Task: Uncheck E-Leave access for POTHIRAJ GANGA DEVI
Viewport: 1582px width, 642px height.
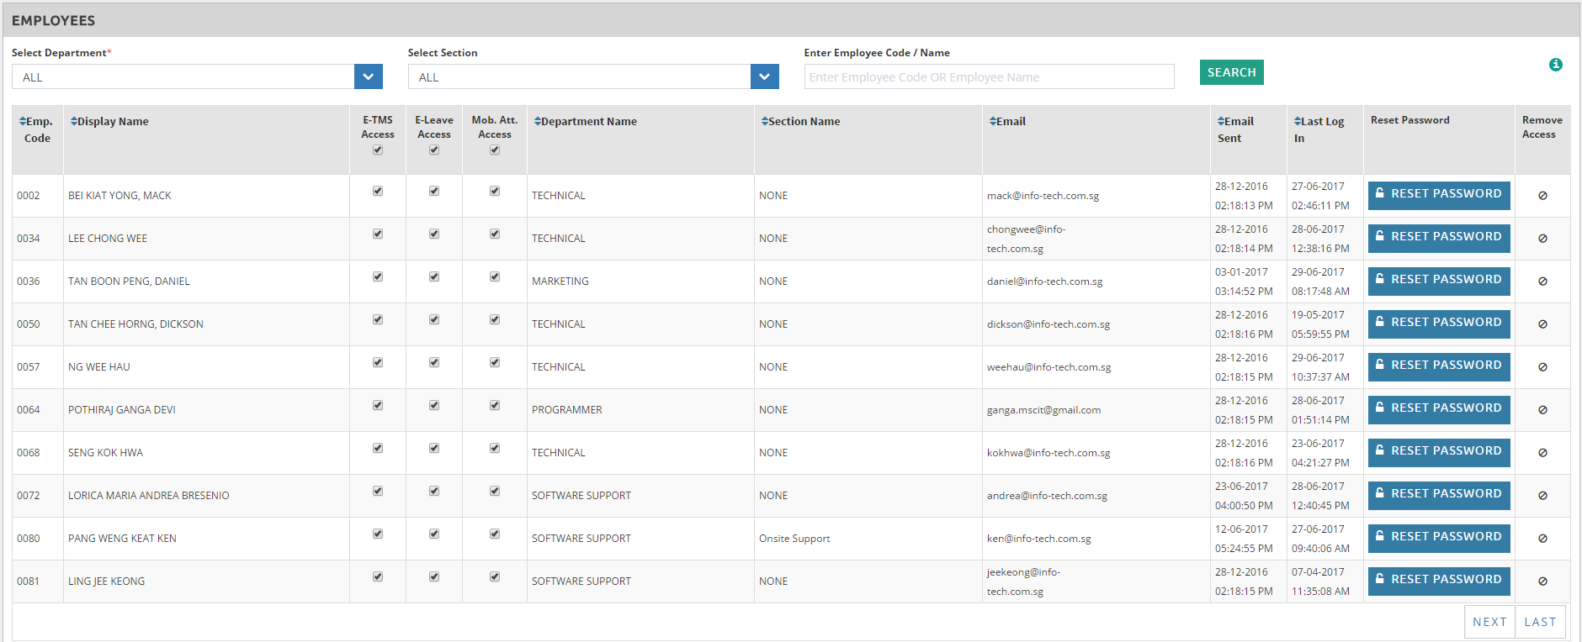Action: click(x=434, y=405)
